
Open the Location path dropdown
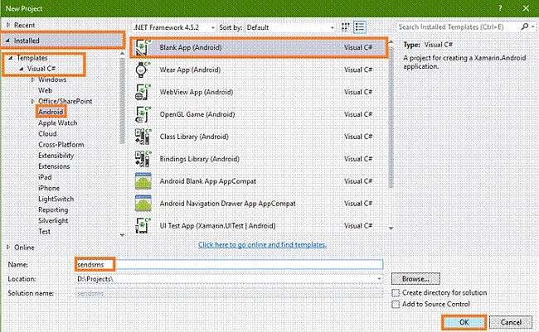pyautogui.click(x=379, y=279)
